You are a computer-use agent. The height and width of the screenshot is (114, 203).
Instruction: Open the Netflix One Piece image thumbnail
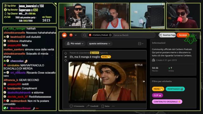pos(107,81)
